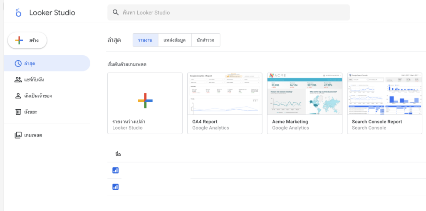Click the ชื่อ column header
Image resolution: width=426 pixels, height=211 pixels.
point(118,154)
